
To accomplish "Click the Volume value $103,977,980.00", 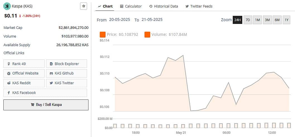I will 75,36.
